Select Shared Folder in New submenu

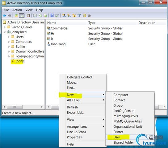[x=130, y=142]
